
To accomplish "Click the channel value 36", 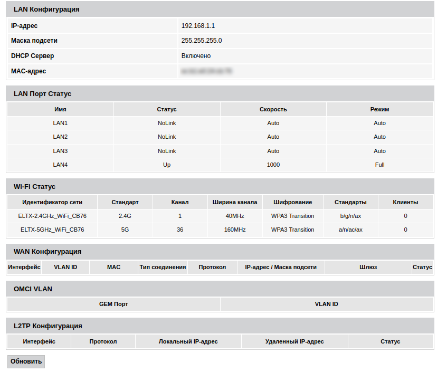I will click(180, 230).
